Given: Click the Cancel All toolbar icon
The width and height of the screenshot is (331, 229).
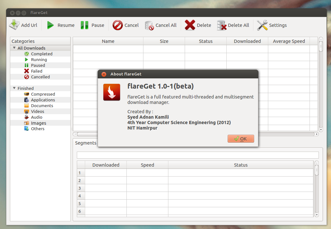Looking at the screenshot, I should pyautogui.click(x=149, y=25).
